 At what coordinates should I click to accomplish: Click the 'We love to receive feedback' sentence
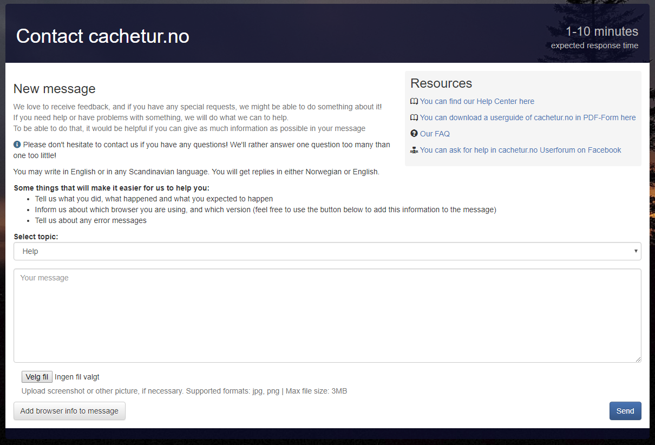(198, 107)
